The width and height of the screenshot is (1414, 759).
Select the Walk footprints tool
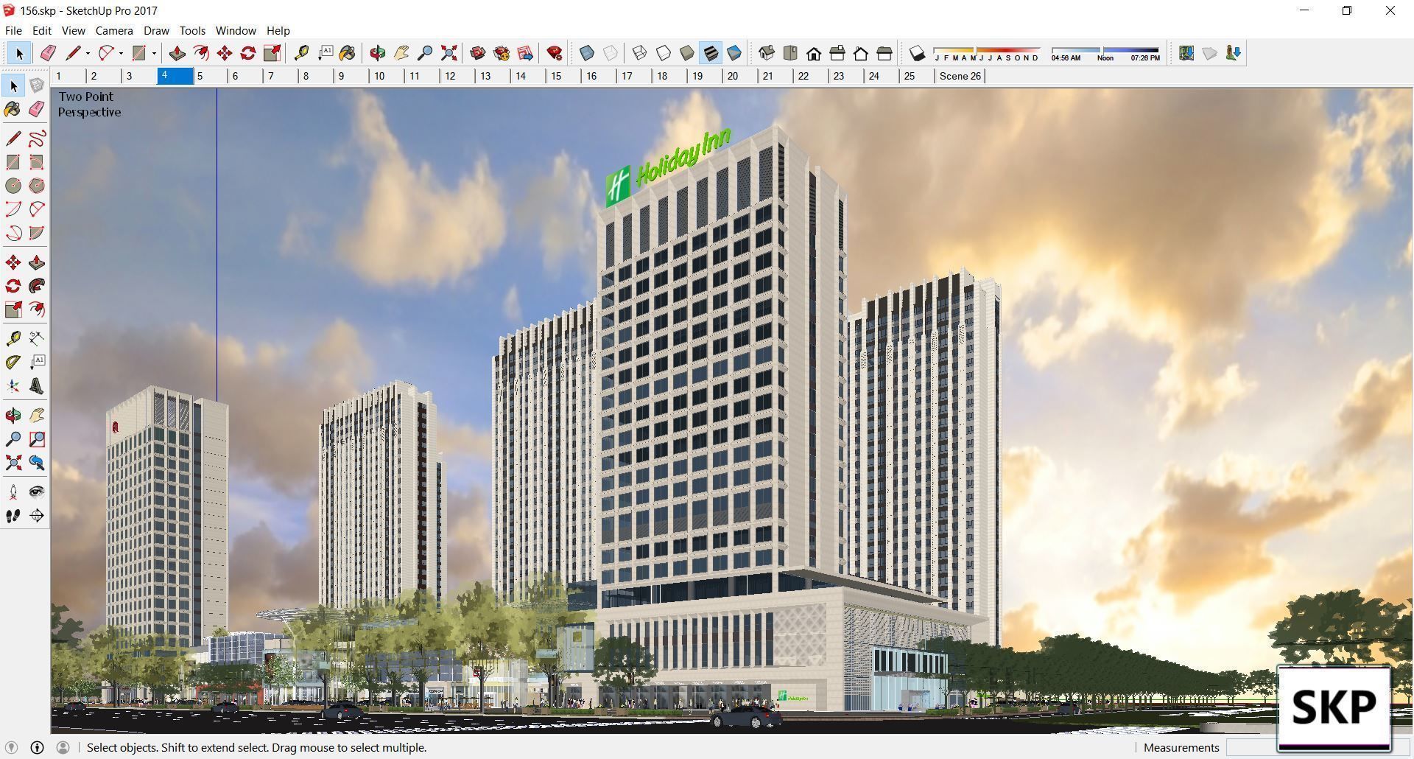[13, 516]
